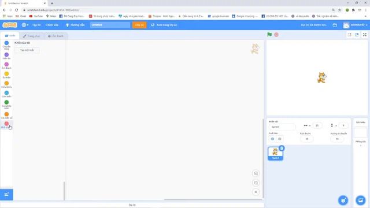370x208 pixels.
Task: Open the language globe menu
Action: click(25, 25)
